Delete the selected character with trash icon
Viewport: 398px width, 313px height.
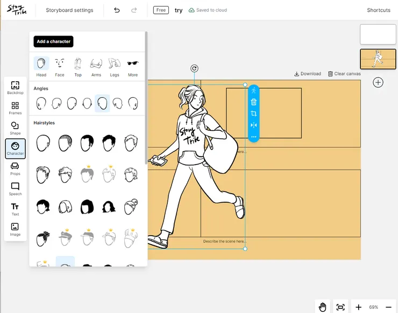(x=254, y=102)
